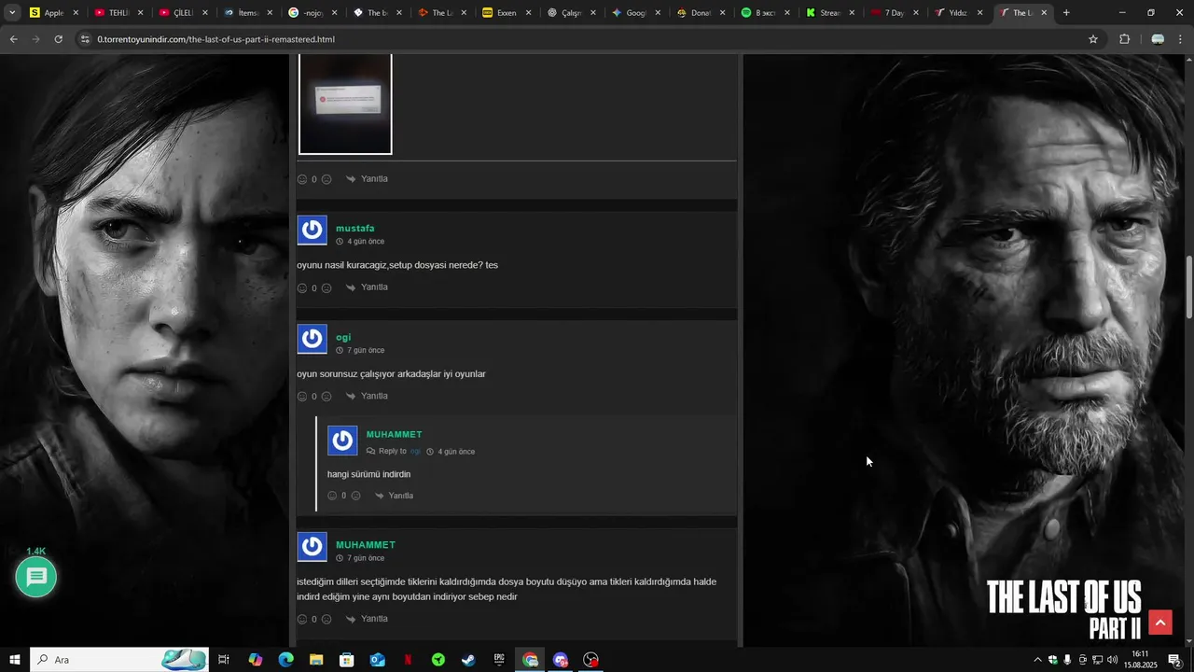The width and height of the screenshot is (1194, 672).
Task: Reply to ogi's comment with Yanıtla
Action: (x=368, y=396)
